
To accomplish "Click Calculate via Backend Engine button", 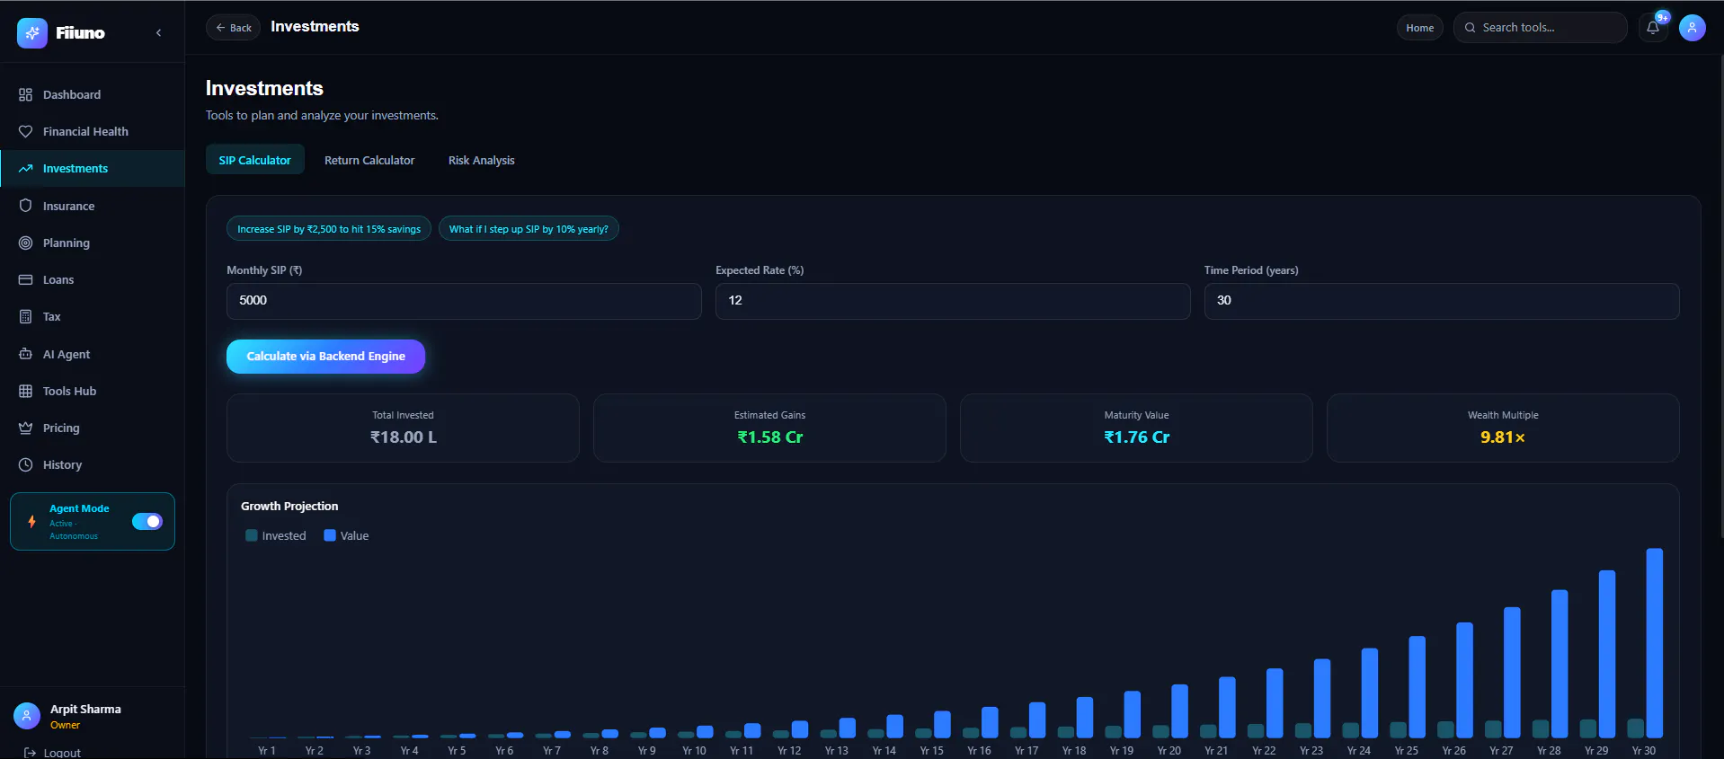I will click(325, 357).
